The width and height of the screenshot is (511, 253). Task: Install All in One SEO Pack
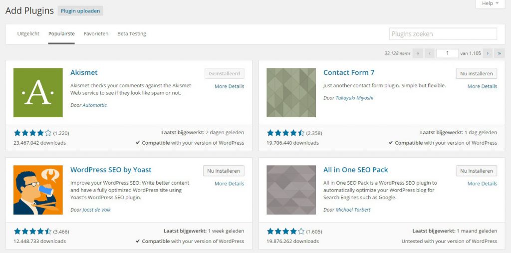click(477, 171)
